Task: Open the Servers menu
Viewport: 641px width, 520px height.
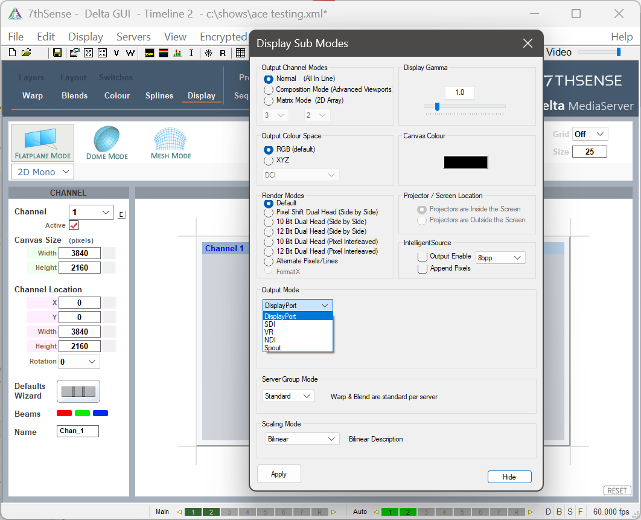Action: click(x=133, y=37)
